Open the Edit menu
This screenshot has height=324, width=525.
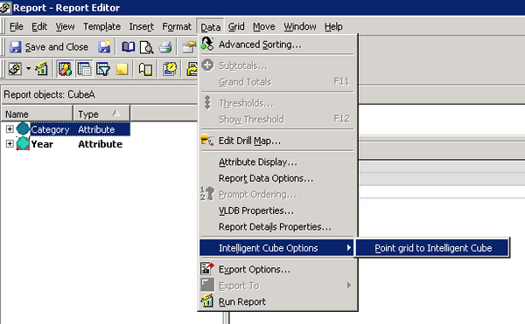pos(39,26)
